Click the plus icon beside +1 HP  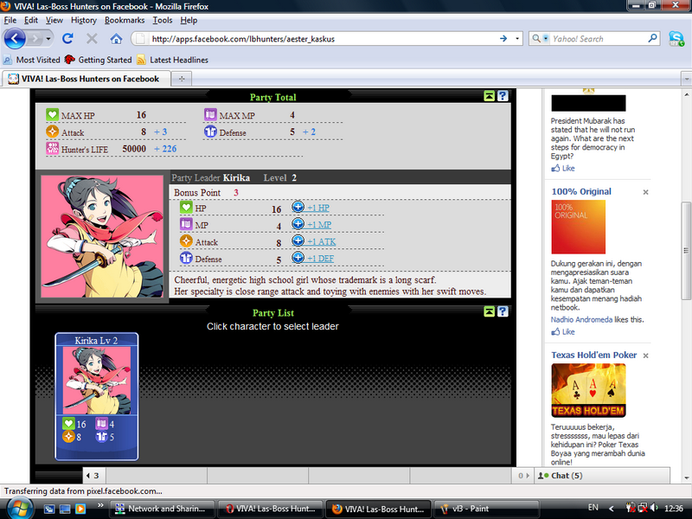coord(298,207)
